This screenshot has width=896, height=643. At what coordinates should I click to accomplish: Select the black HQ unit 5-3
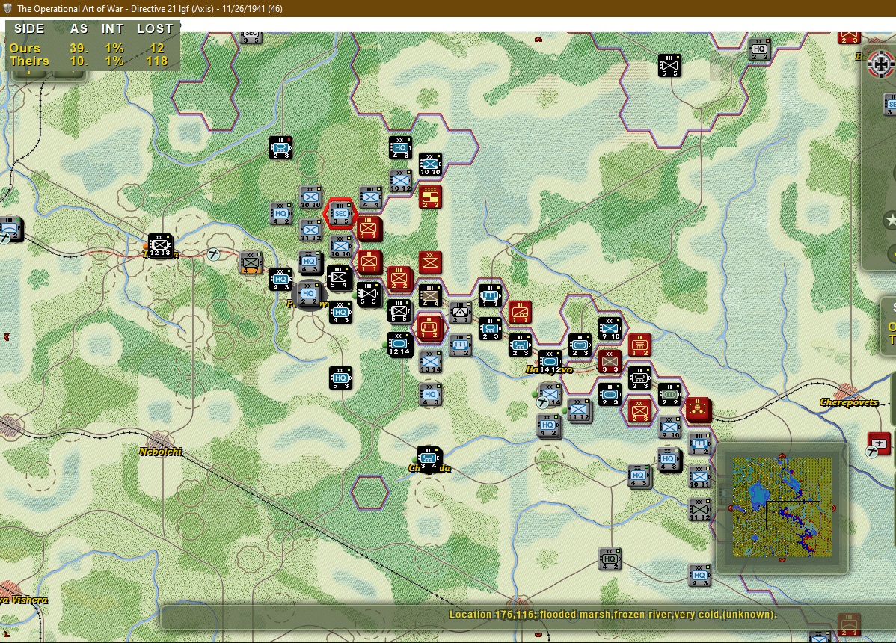[x=340, y=378]
